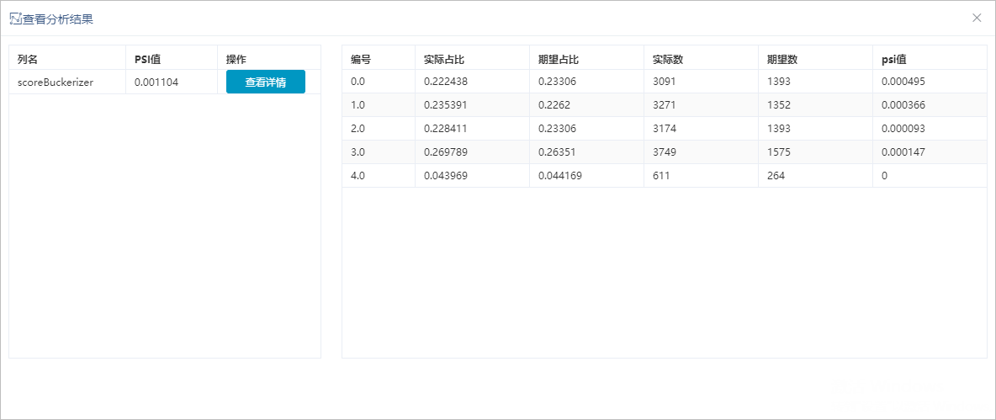Click the expected count 1352
This screenshot has height=420, width=996.
point(779,105)
